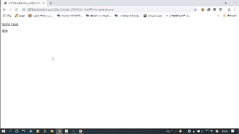
Task: Navigate to the home link
Action: coord(6,24)
